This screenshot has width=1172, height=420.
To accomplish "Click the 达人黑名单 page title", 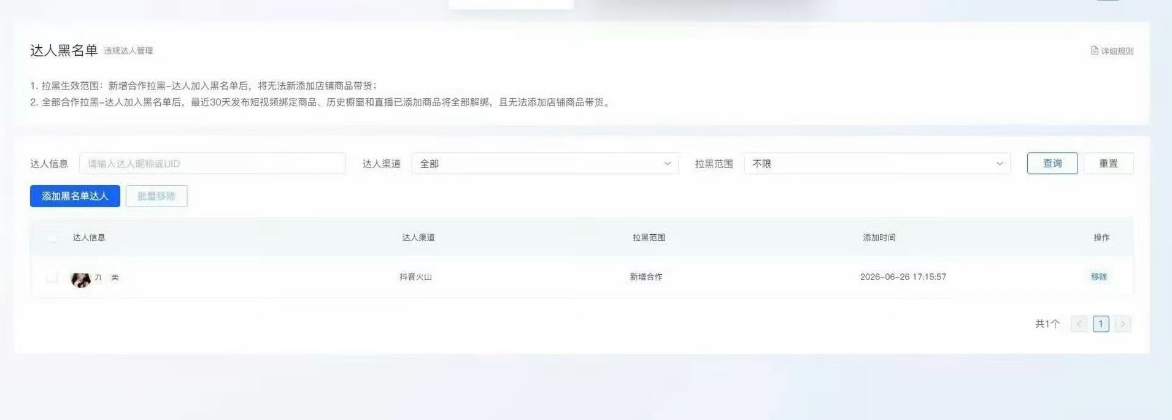I will pyautogui.click(x=64, y=50).
